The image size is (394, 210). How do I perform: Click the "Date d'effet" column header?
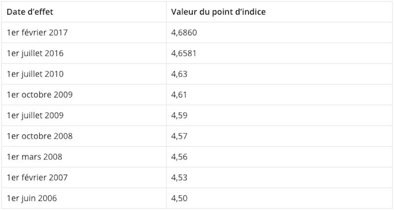coord(30,12)
